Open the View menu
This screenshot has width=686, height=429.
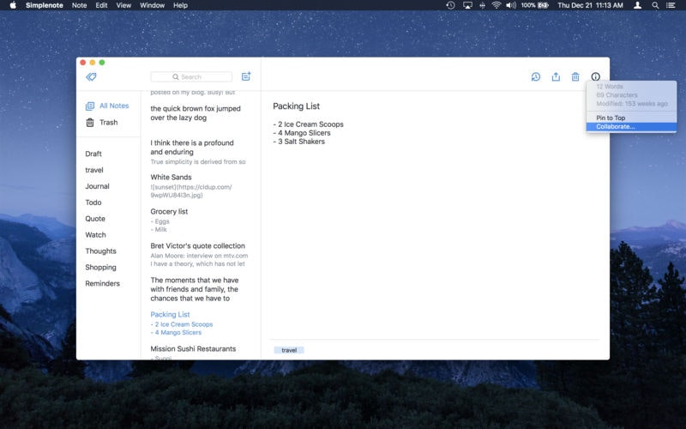click(123, 5)
